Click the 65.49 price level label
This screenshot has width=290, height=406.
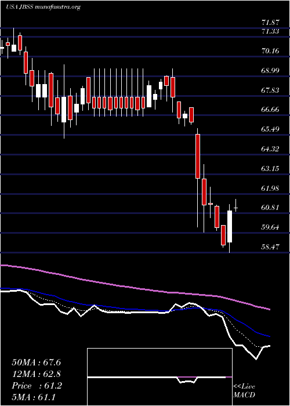click(x=270, y=129)
